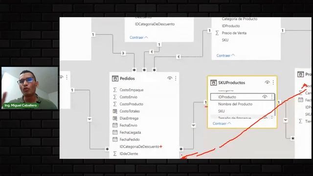Click the Pedidos table title
Image resolution: width=313 pixels, height=176 pixels.
127,78
